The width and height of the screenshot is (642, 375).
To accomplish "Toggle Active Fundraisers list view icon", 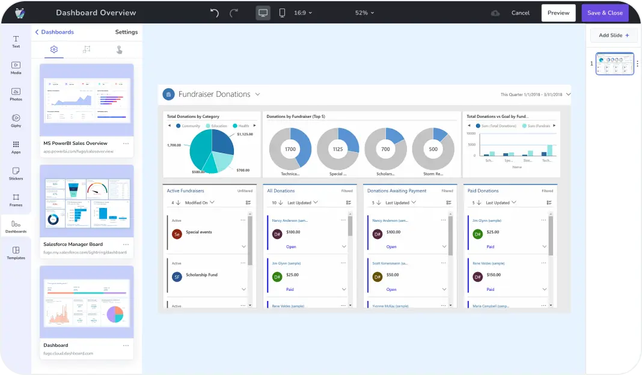I will [248, 203].
